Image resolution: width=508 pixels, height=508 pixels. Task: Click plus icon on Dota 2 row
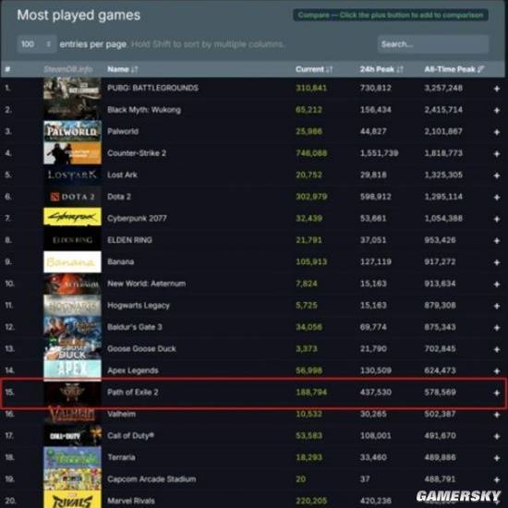click(497, 197)
